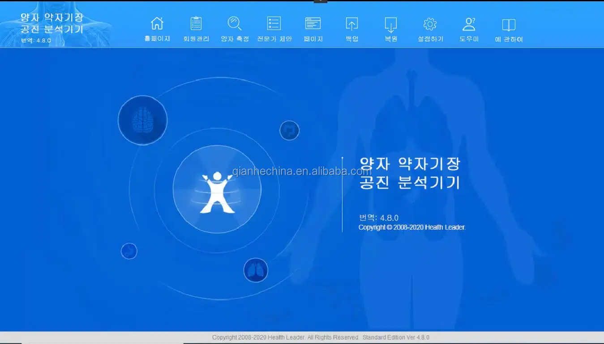Click the 설정하기 menu label
Viewport: 604px width, 344px height.
(x=430, y=39)
